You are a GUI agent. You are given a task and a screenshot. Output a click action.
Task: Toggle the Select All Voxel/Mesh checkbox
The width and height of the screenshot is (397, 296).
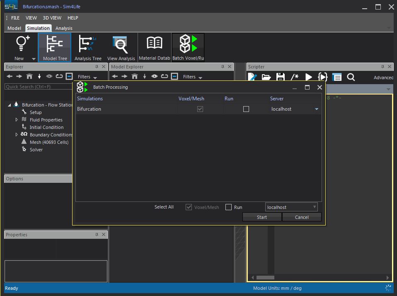[189, 207]
